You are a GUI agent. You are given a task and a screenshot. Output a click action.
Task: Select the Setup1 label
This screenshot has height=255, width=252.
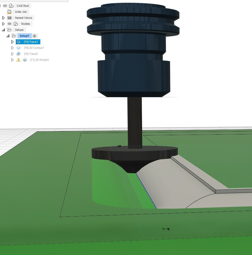[24, 36]
